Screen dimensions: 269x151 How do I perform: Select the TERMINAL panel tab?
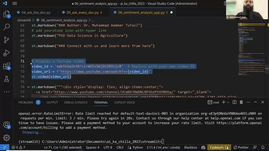click(101, 102)
